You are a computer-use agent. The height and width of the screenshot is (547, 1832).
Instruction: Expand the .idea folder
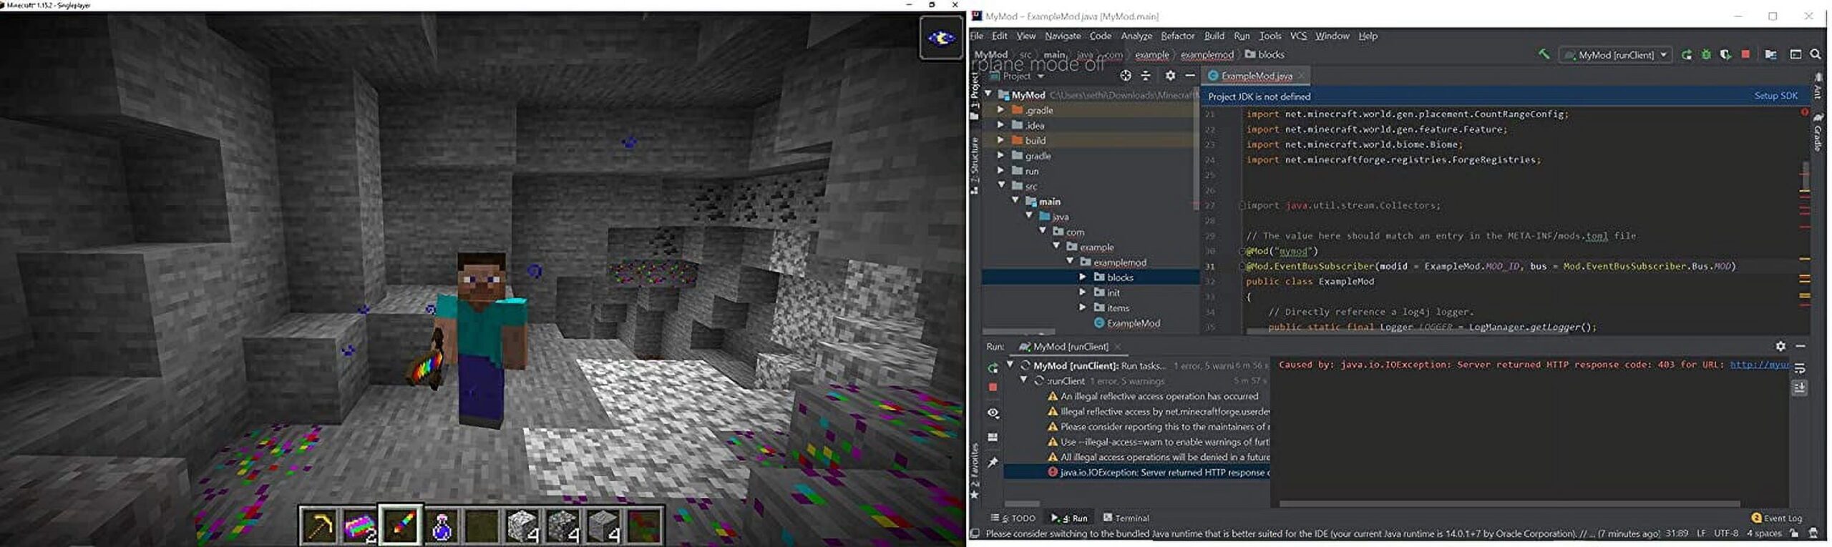1001,124
